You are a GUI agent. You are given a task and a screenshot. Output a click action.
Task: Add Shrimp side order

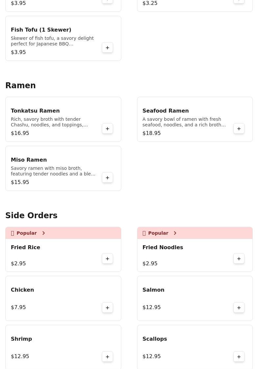coord(107,357)
